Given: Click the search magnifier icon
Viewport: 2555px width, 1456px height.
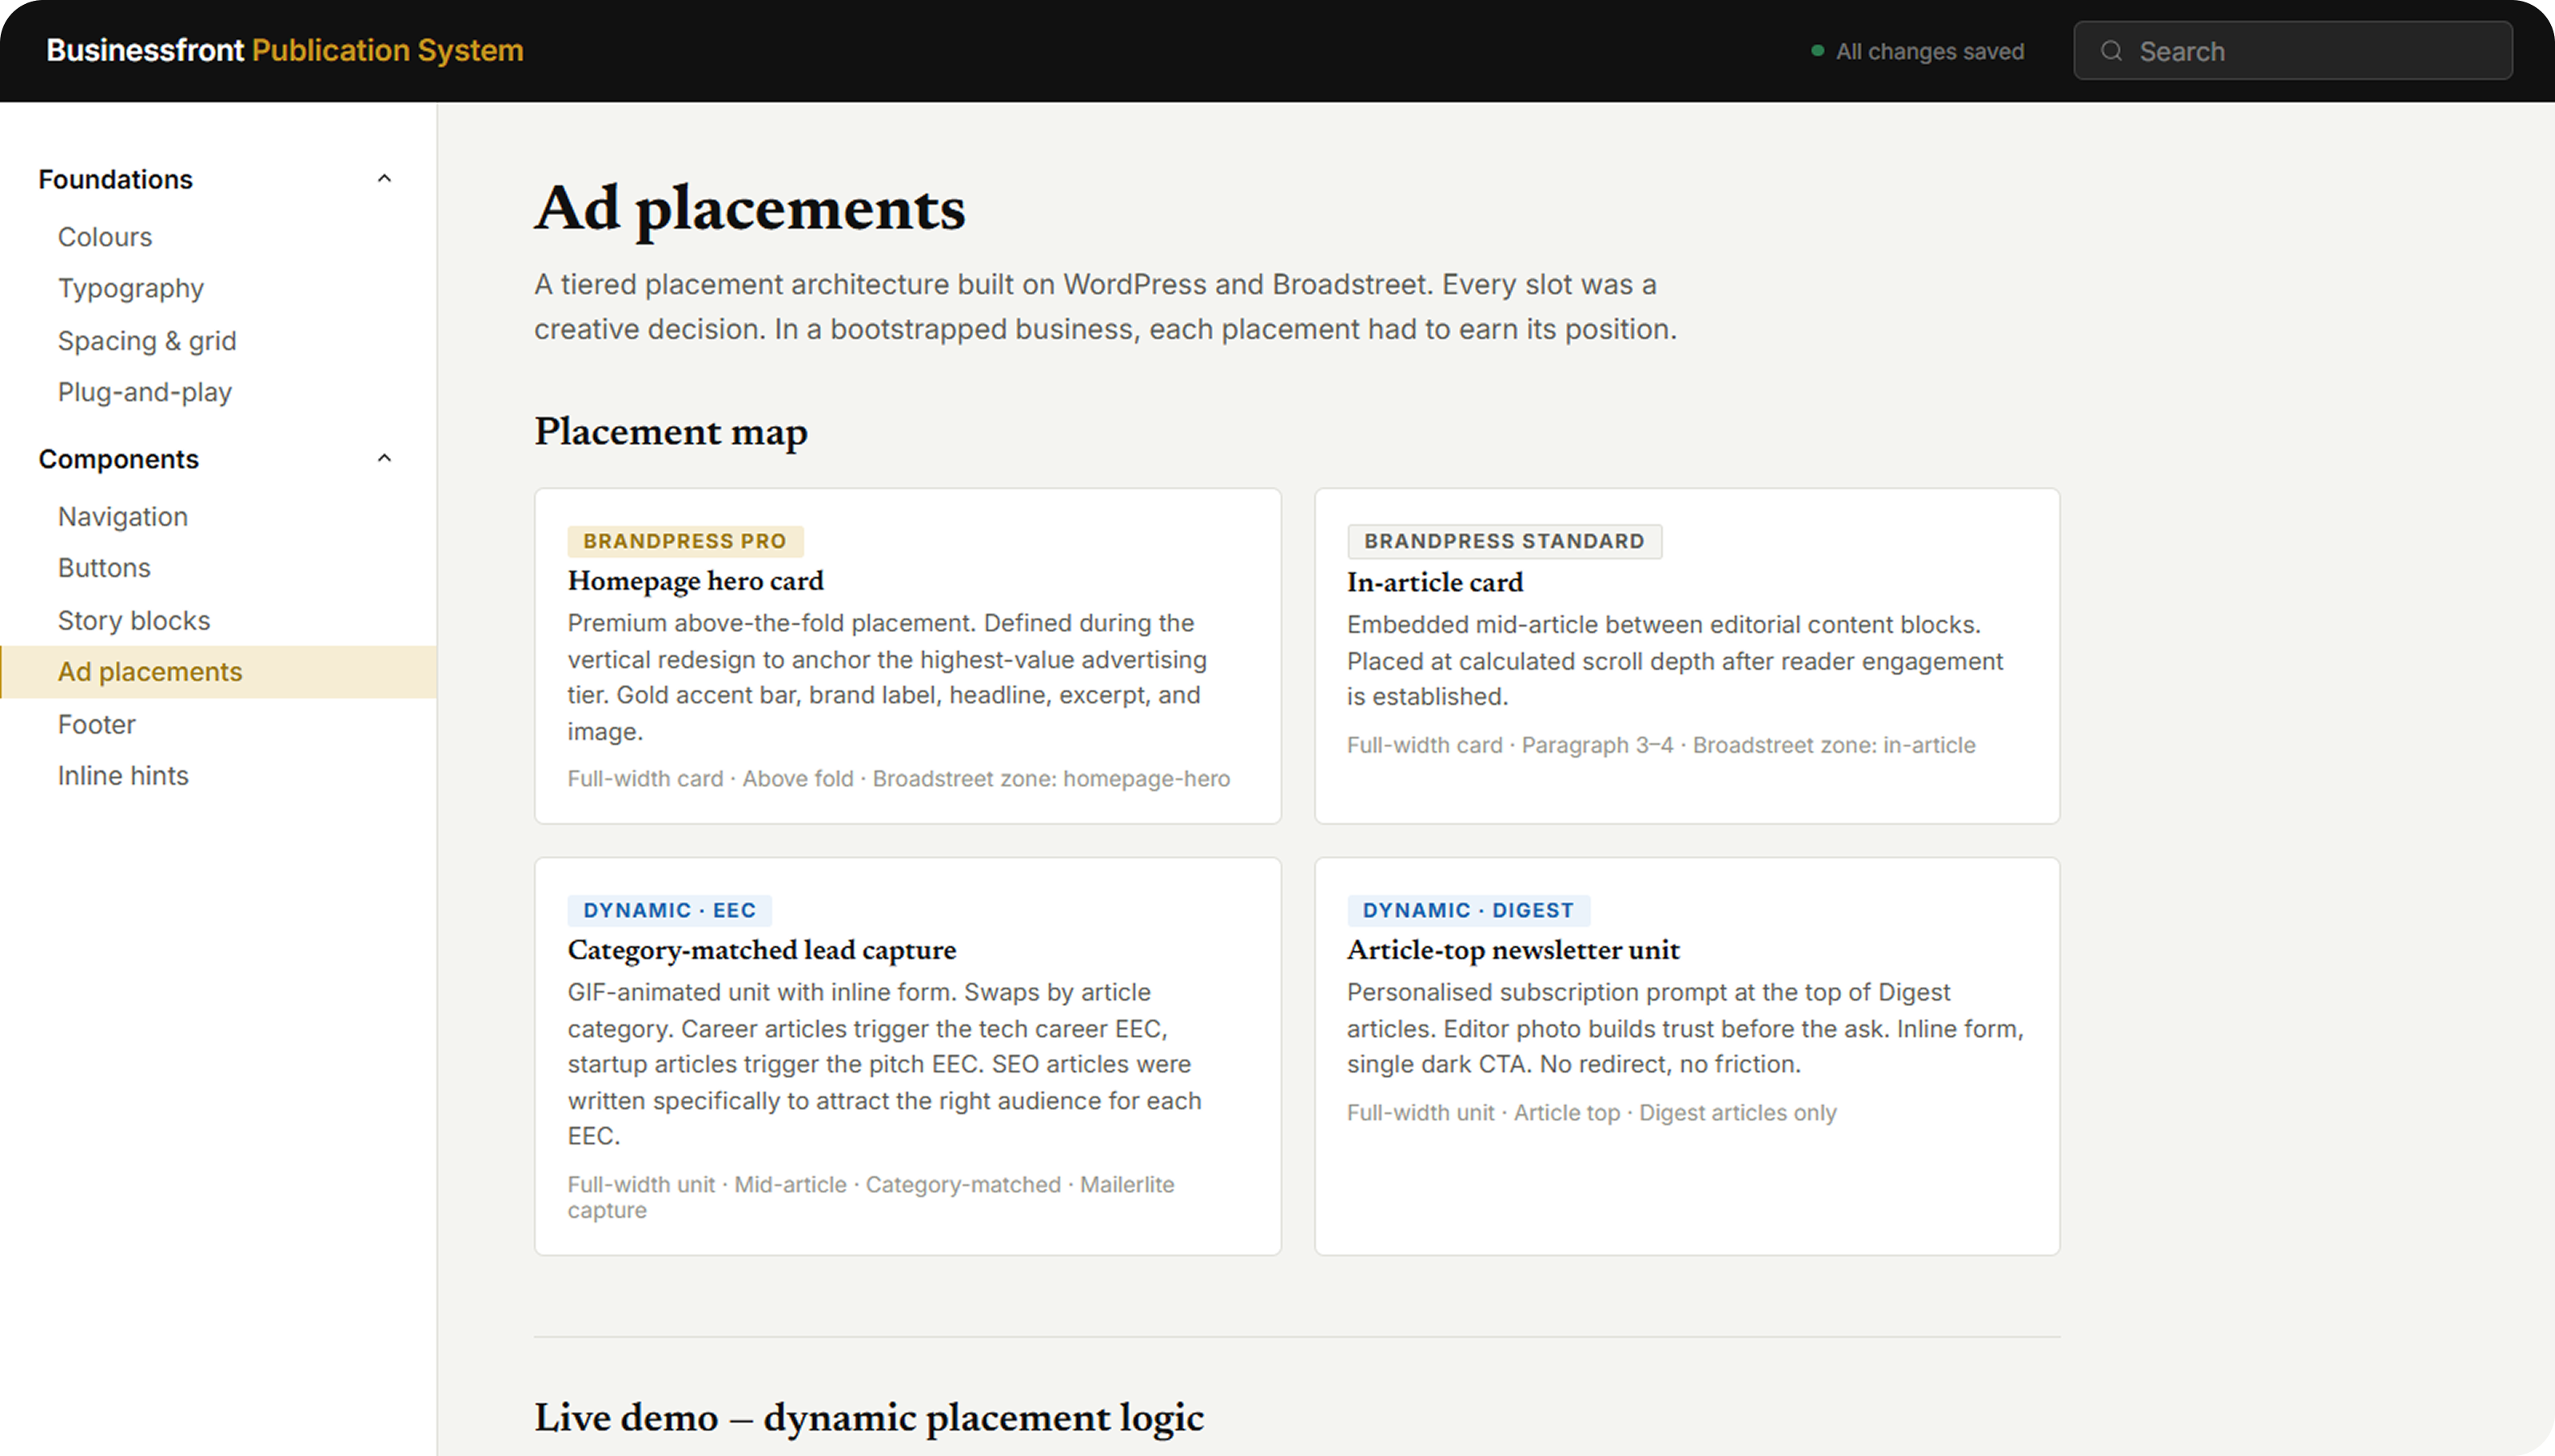Looking at the screenshot, I should pyautogui.click(x=2111, y=51).
